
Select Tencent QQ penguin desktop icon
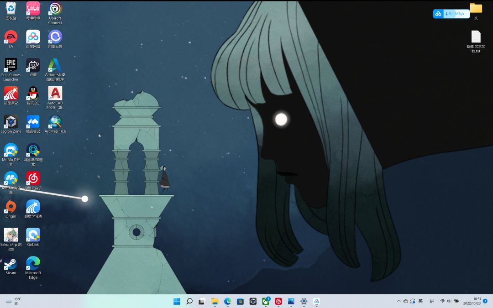(x=33, y=96)
